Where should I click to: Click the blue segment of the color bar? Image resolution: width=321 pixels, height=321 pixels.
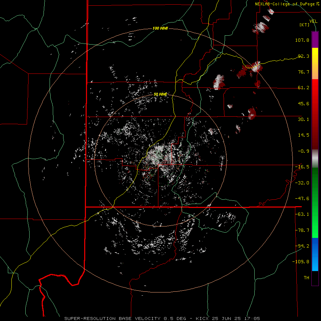[315, 254]
